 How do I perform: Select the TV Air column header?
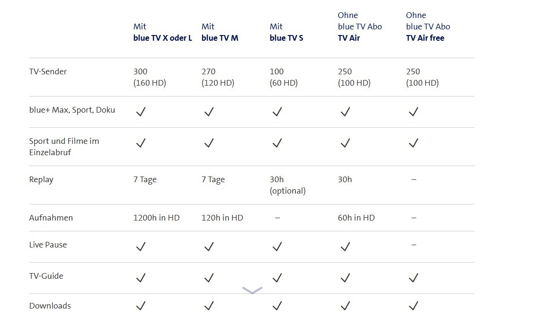(349, 38)
